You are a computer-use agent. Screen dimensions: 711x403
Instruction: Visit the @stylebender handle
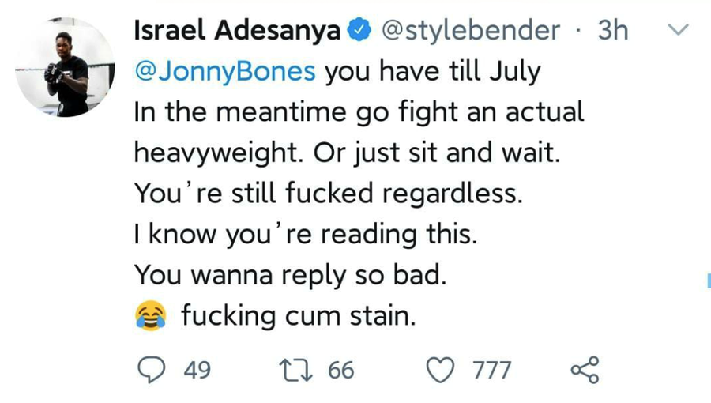click(471, 31)
